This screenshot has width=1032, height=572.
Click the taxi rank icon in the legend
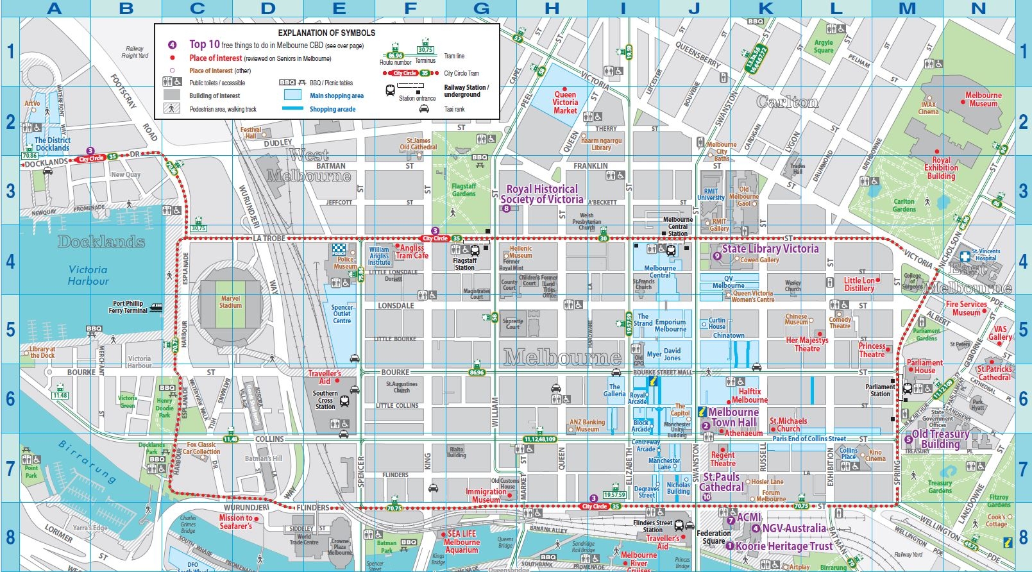click(424, 109)
